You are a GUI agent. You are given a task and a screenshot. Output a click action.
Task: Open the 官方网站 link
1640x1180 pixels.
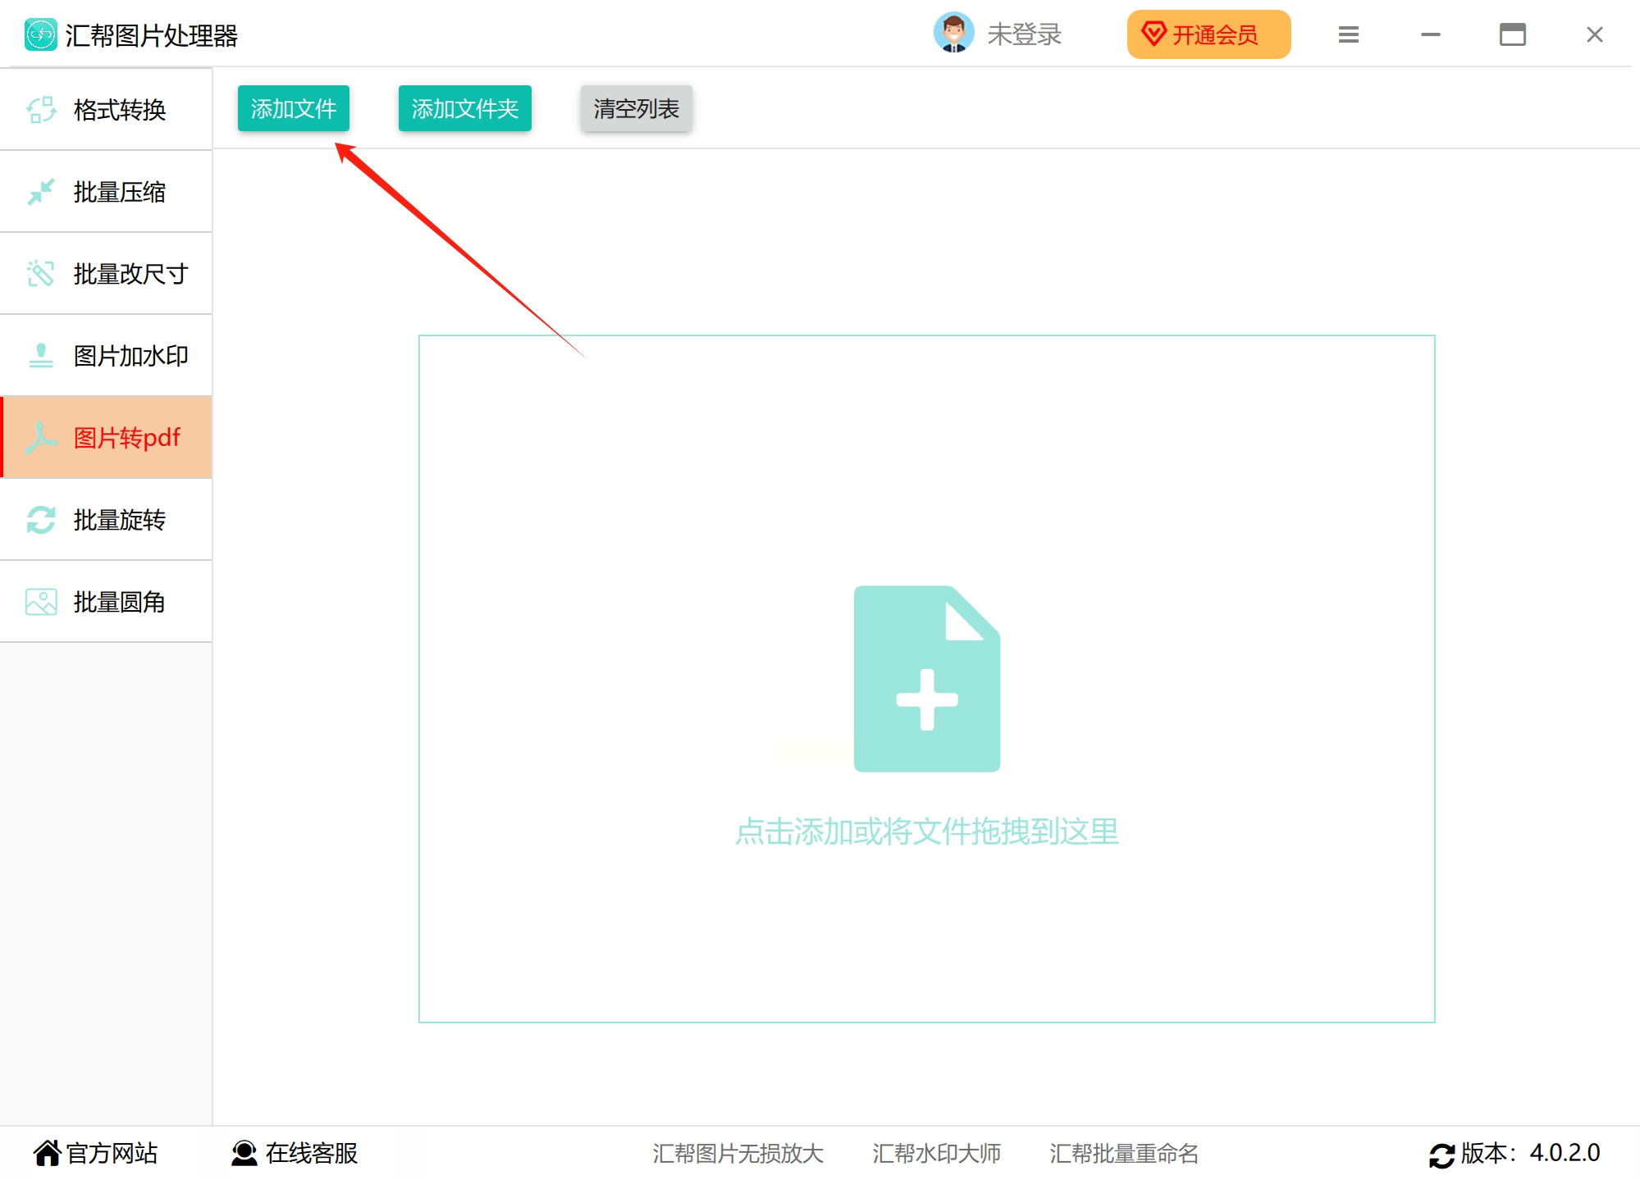tap(96, 1153)
